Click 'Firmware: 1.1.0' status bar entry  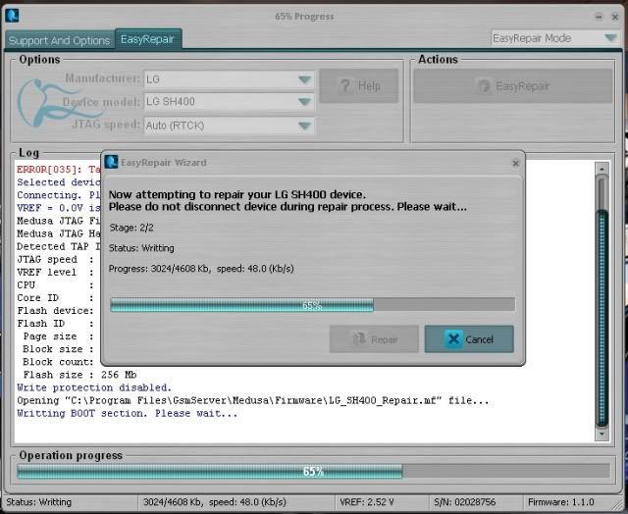[x=560, y=502]
